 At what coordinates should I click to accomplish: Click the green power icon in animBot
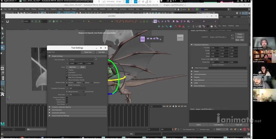coord(50,21)
